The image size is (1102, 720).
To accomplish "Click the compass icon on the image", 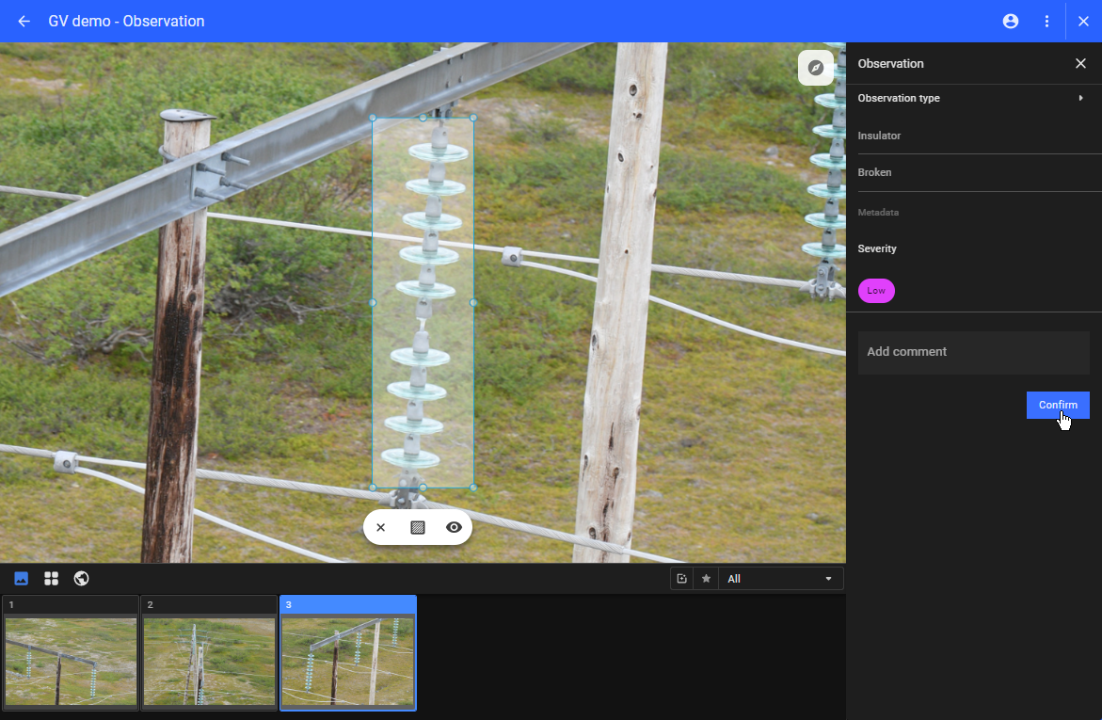I will point(816,68).
